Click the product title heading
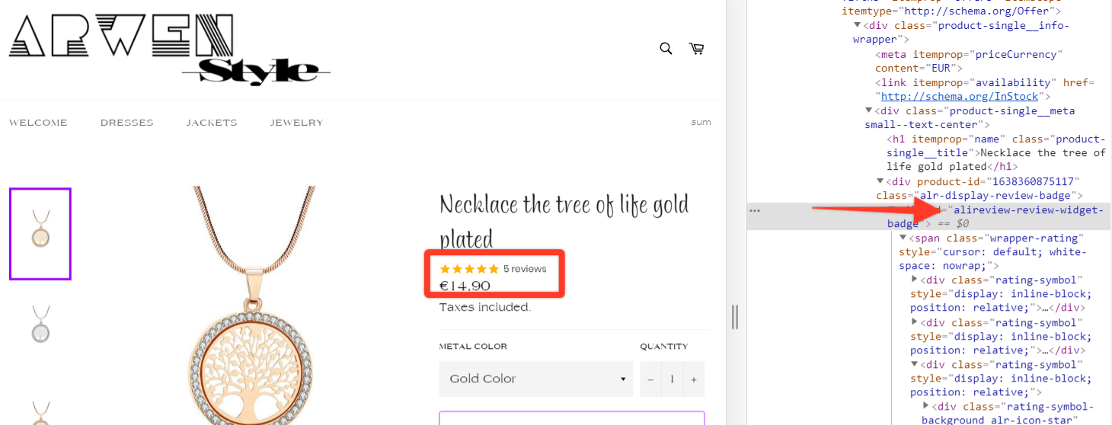 pyautogui.click(x=564, y=221)
